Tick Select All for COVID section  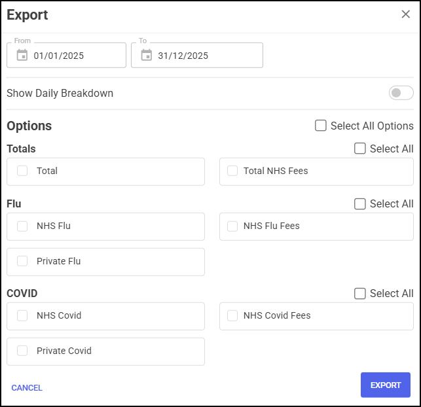[x=360, y=293]
